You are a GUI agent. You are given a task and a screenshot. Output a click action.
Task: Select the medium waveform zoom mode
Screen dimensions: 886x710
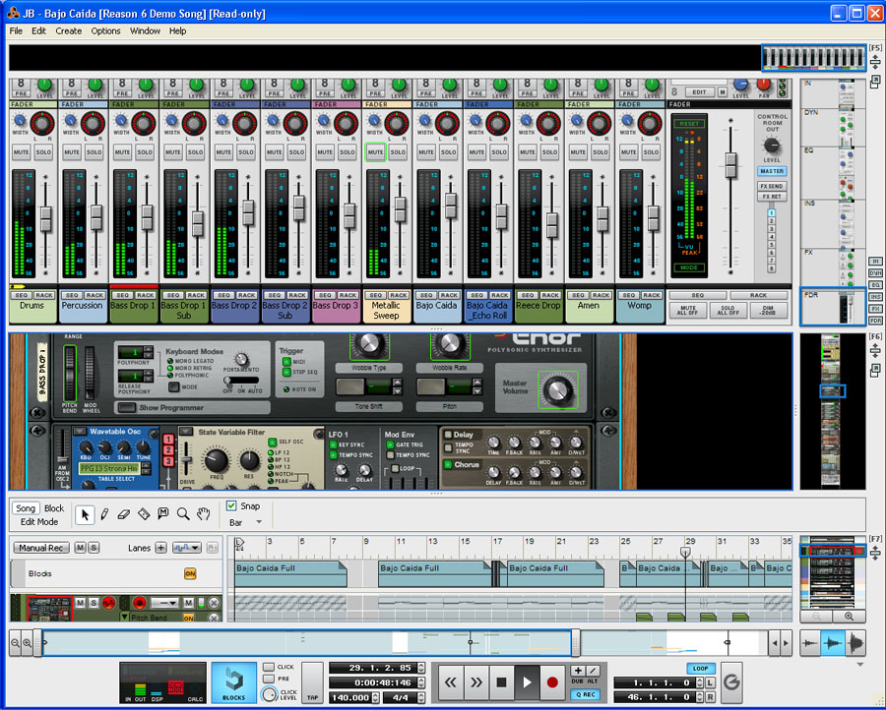pyautogui.click(x=832, y=643)
